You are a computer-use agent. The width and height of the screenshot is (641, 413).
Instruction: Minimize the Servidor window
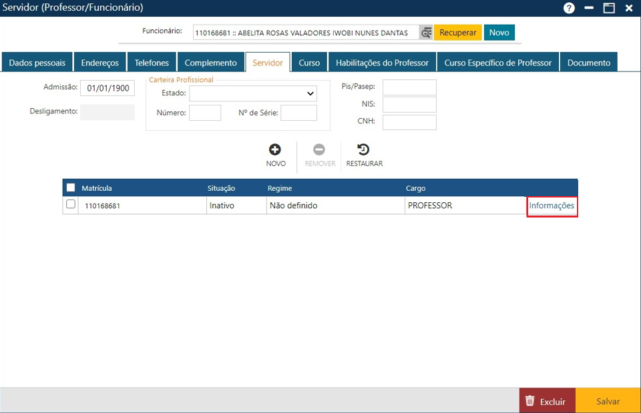coord(589,8)
